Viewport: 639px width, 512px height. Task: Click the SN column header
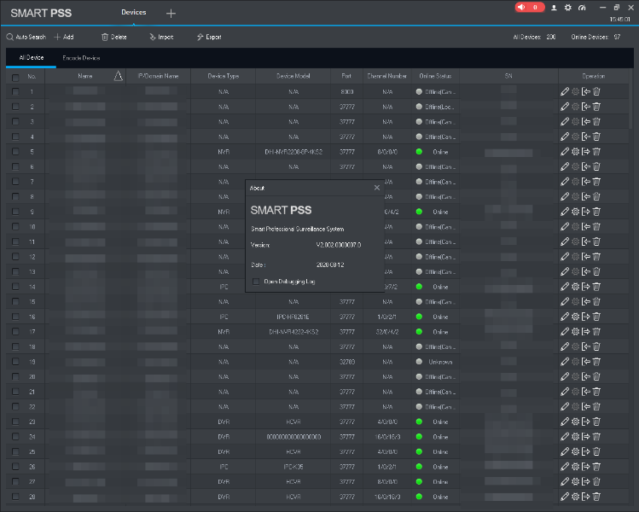(508, 76)
